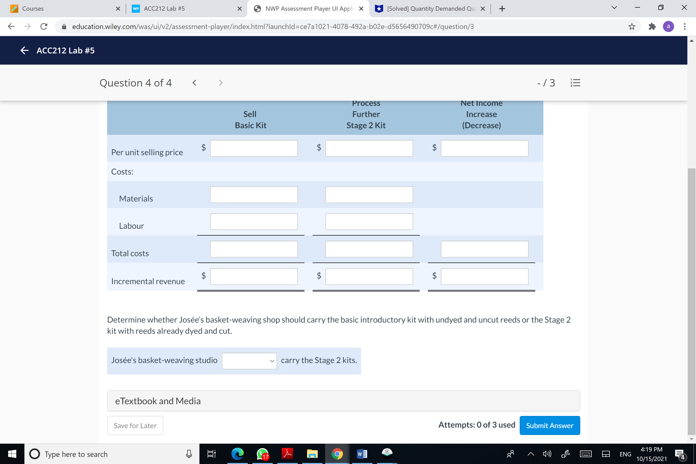The height and width of the screenshot is (464, 696).
Task: Click the Per unit selling price input field
Action: [x=253, y=148]
